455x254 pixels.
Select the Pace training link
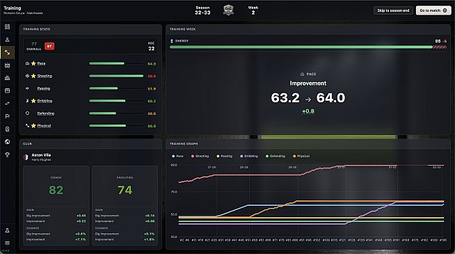tap(41, 63)
